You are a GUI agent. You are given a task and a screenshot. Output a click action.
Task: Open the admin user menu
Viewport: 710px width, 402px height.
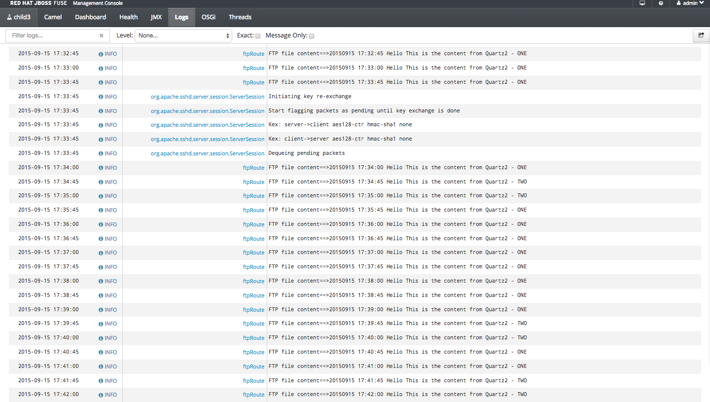690,3
